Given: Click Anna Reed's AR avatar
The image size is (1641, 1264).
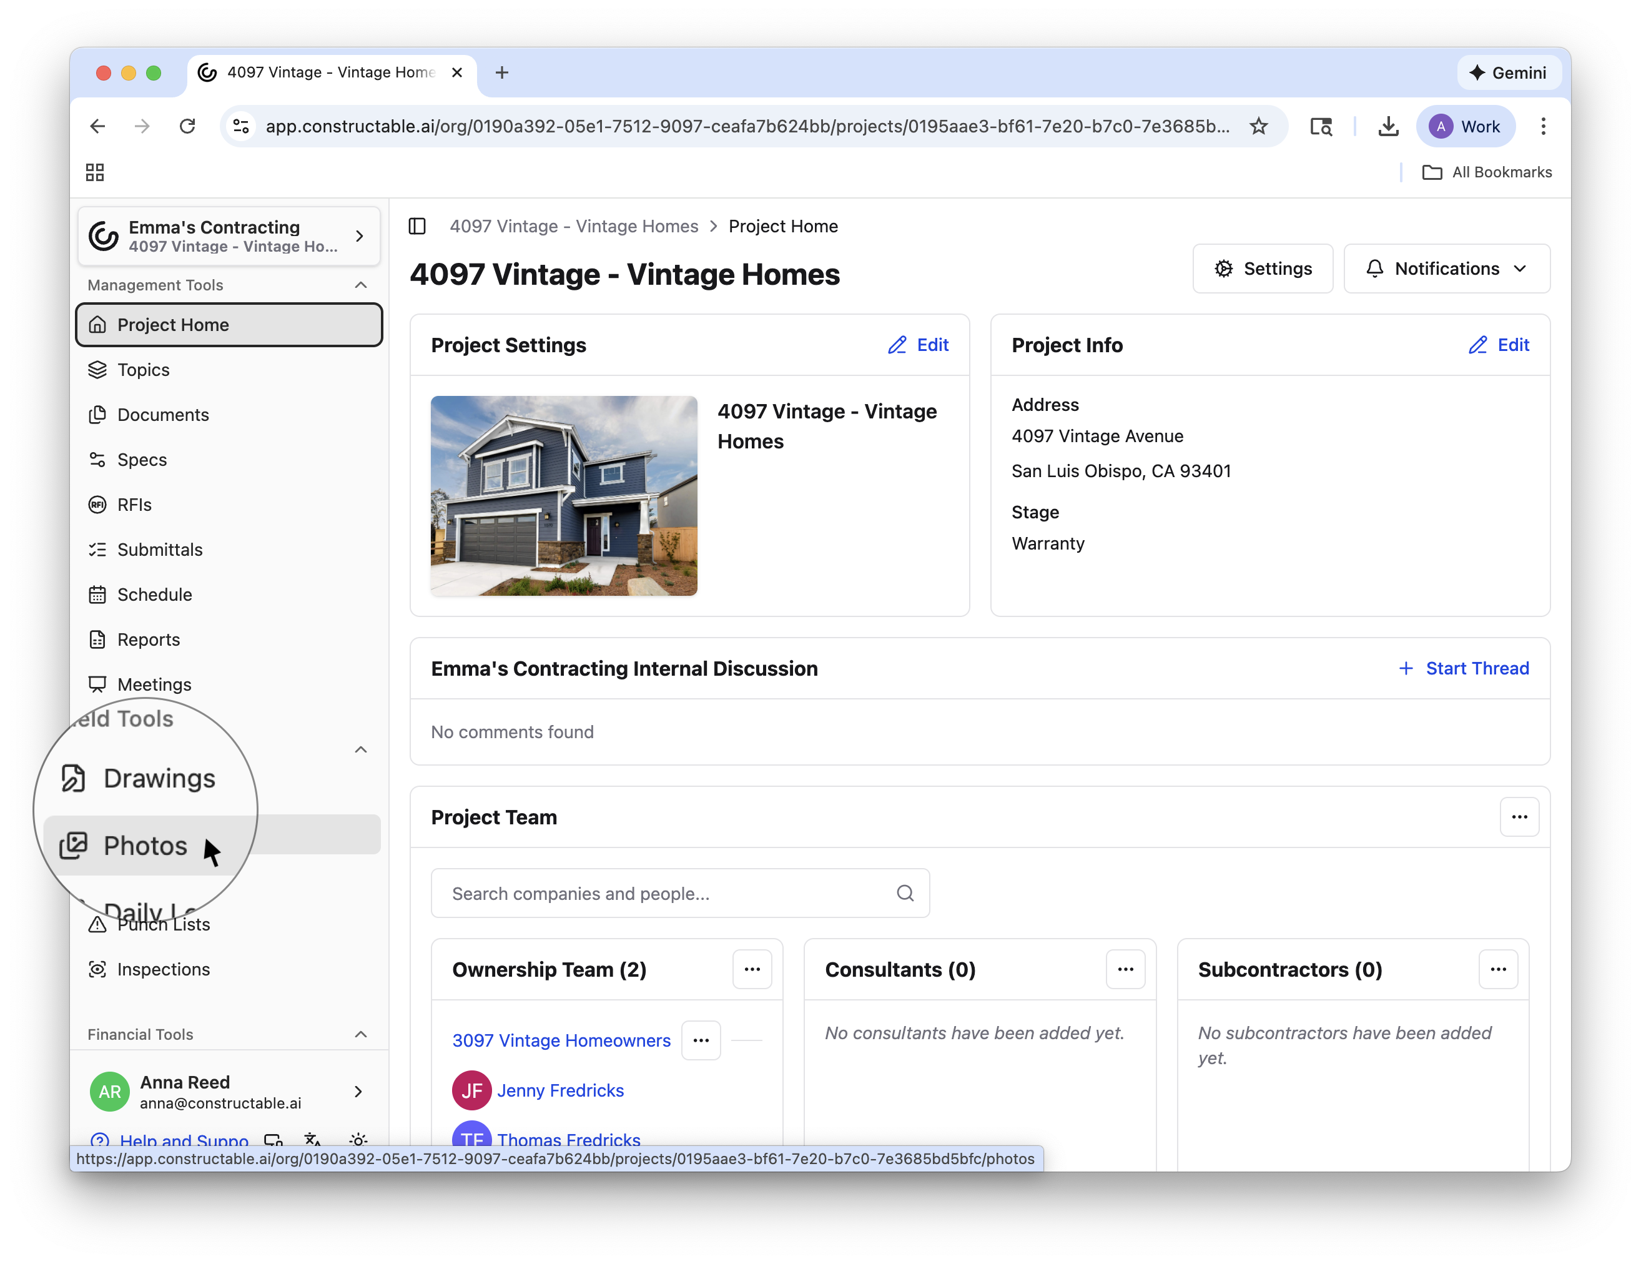Looking at the screenshot, I should [110, 1092].
